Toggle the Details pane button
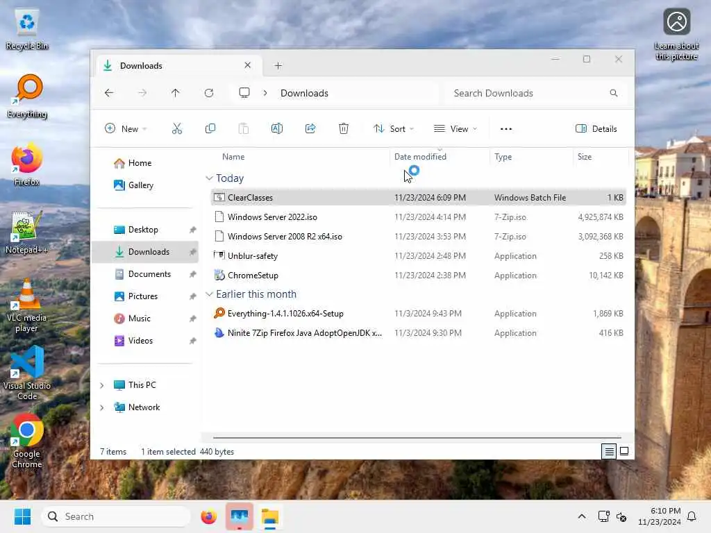This screenshot has height=533, width=711. (596, 128)
